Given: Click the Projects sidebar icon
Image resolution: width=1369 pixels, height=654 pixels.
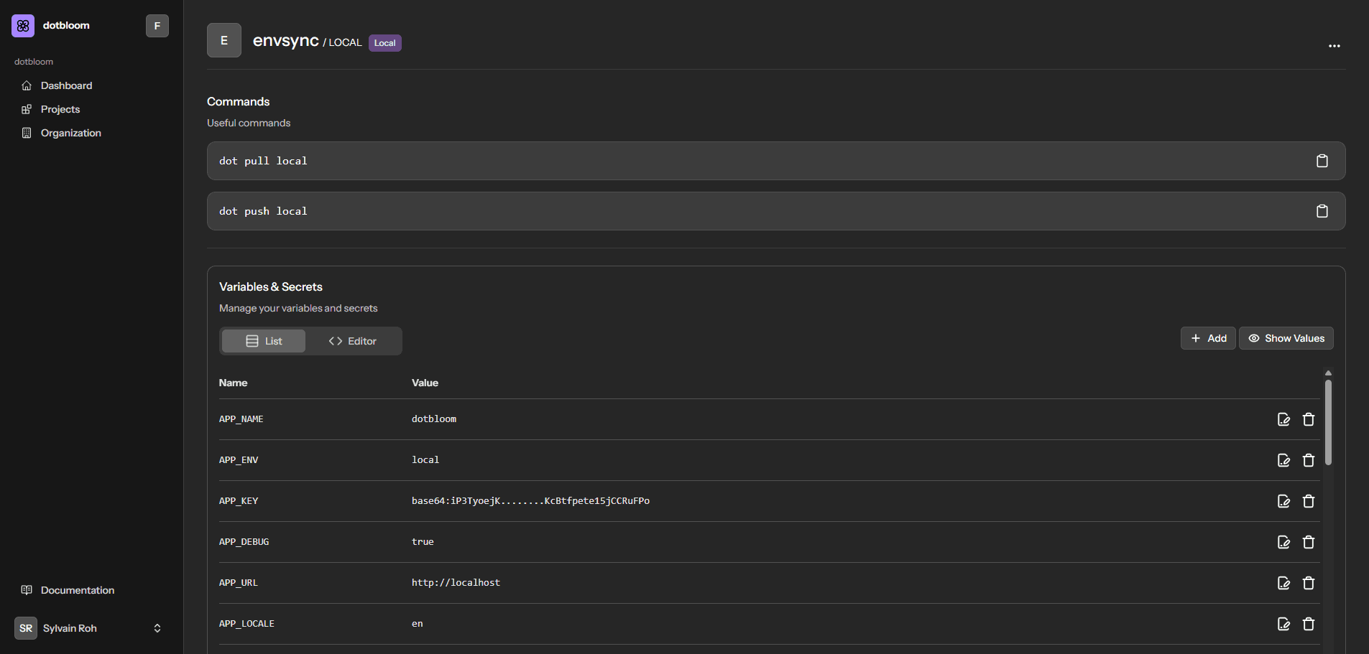Looking at the screenshot, I should [27, 109].
